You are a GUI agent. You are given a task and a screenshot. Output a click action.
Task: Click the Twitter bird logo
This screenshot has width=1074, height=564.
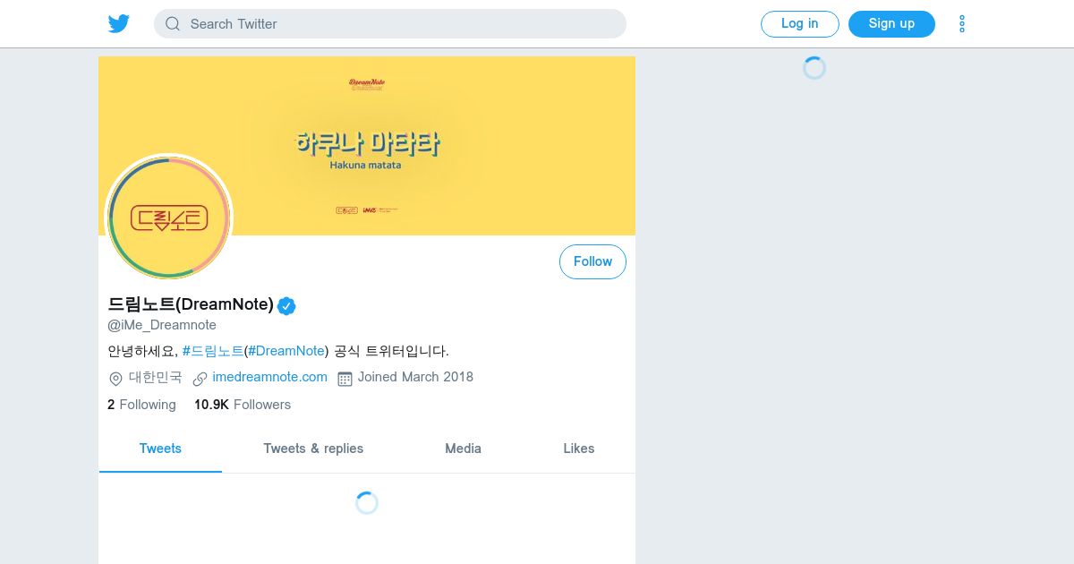[x=119, y=24]
